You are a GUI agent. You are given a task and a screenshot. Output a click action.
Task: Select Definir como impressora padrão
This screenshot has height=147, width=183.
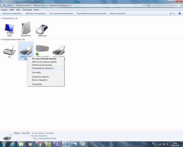tap(44, 62)
